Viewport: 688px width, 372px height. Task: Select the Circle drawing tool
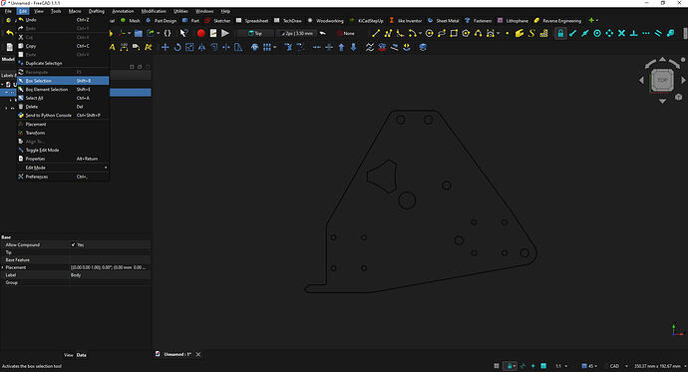pos(430,33)
